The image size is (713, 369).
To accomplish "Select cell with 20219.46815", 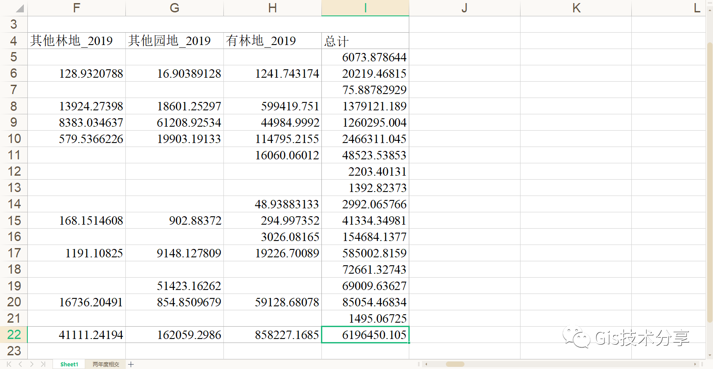I will click(366, 73).
